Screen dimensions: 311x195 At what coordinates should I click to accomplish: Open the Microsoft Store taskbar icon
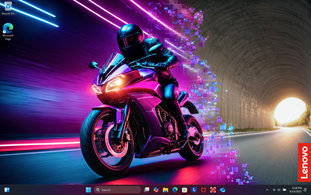pos(184,190)
